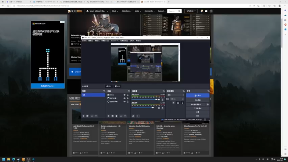Open Add Shield To Recruit mod card
This screenshot has height=162, width=288.
[x=85, y=132]
